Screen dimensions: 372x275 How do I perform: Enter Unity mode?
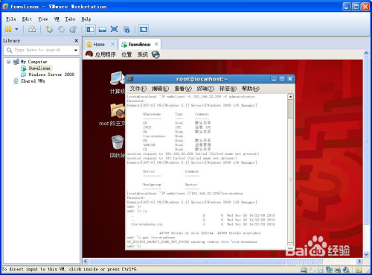tap(126, 30)
